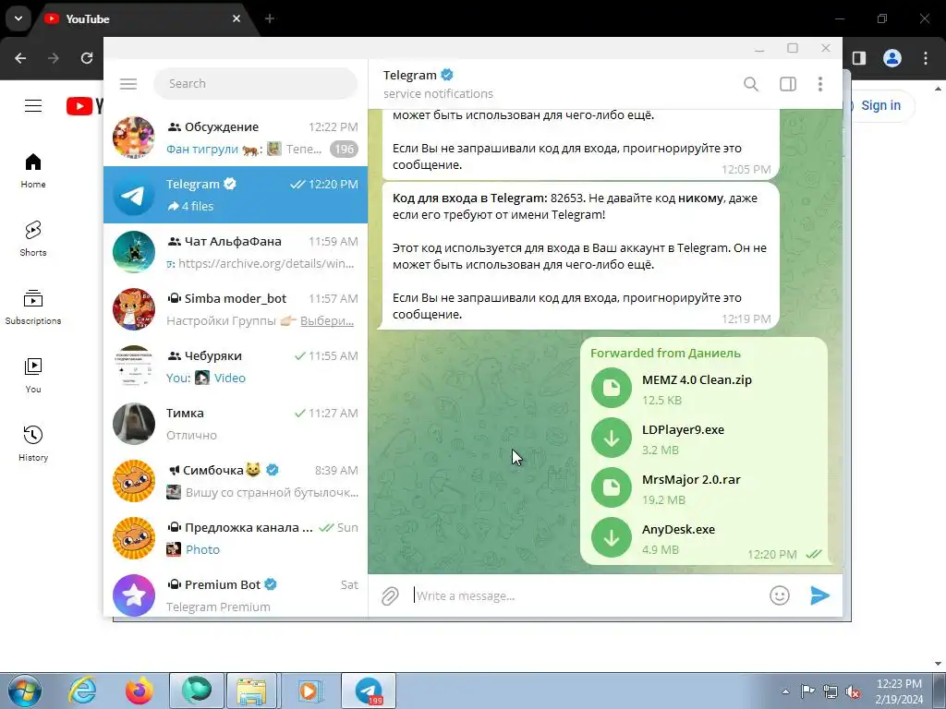The image size is (946, 709).
Task: Download the LDPlayer9.exe file
Action: (x=612, y=438)
